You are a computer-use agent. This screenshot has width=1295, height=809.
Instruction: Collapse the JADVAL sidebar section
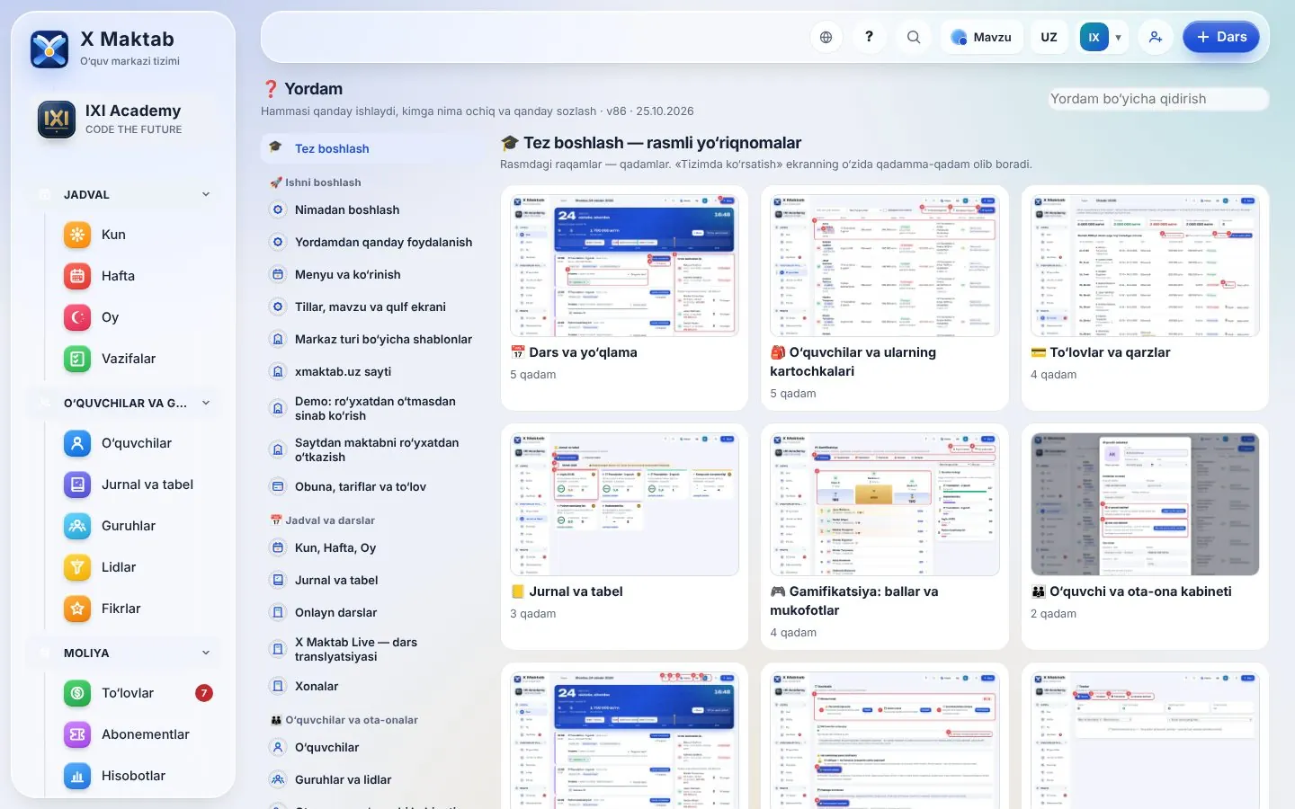124,194
